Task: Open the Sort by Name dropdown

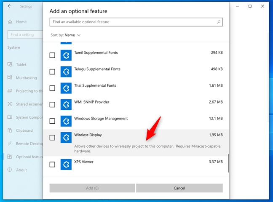Action: [65, 35]
